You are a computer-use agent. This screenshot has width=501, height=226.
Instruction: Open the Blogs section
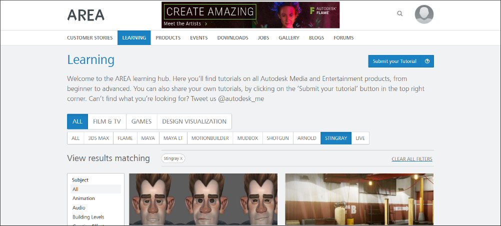point(316,37)
